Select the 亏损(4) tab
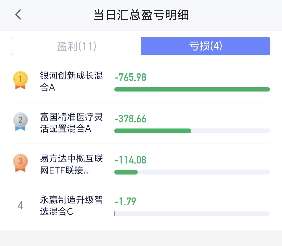This screenshot has height=246, width=282. pos(205,46)
